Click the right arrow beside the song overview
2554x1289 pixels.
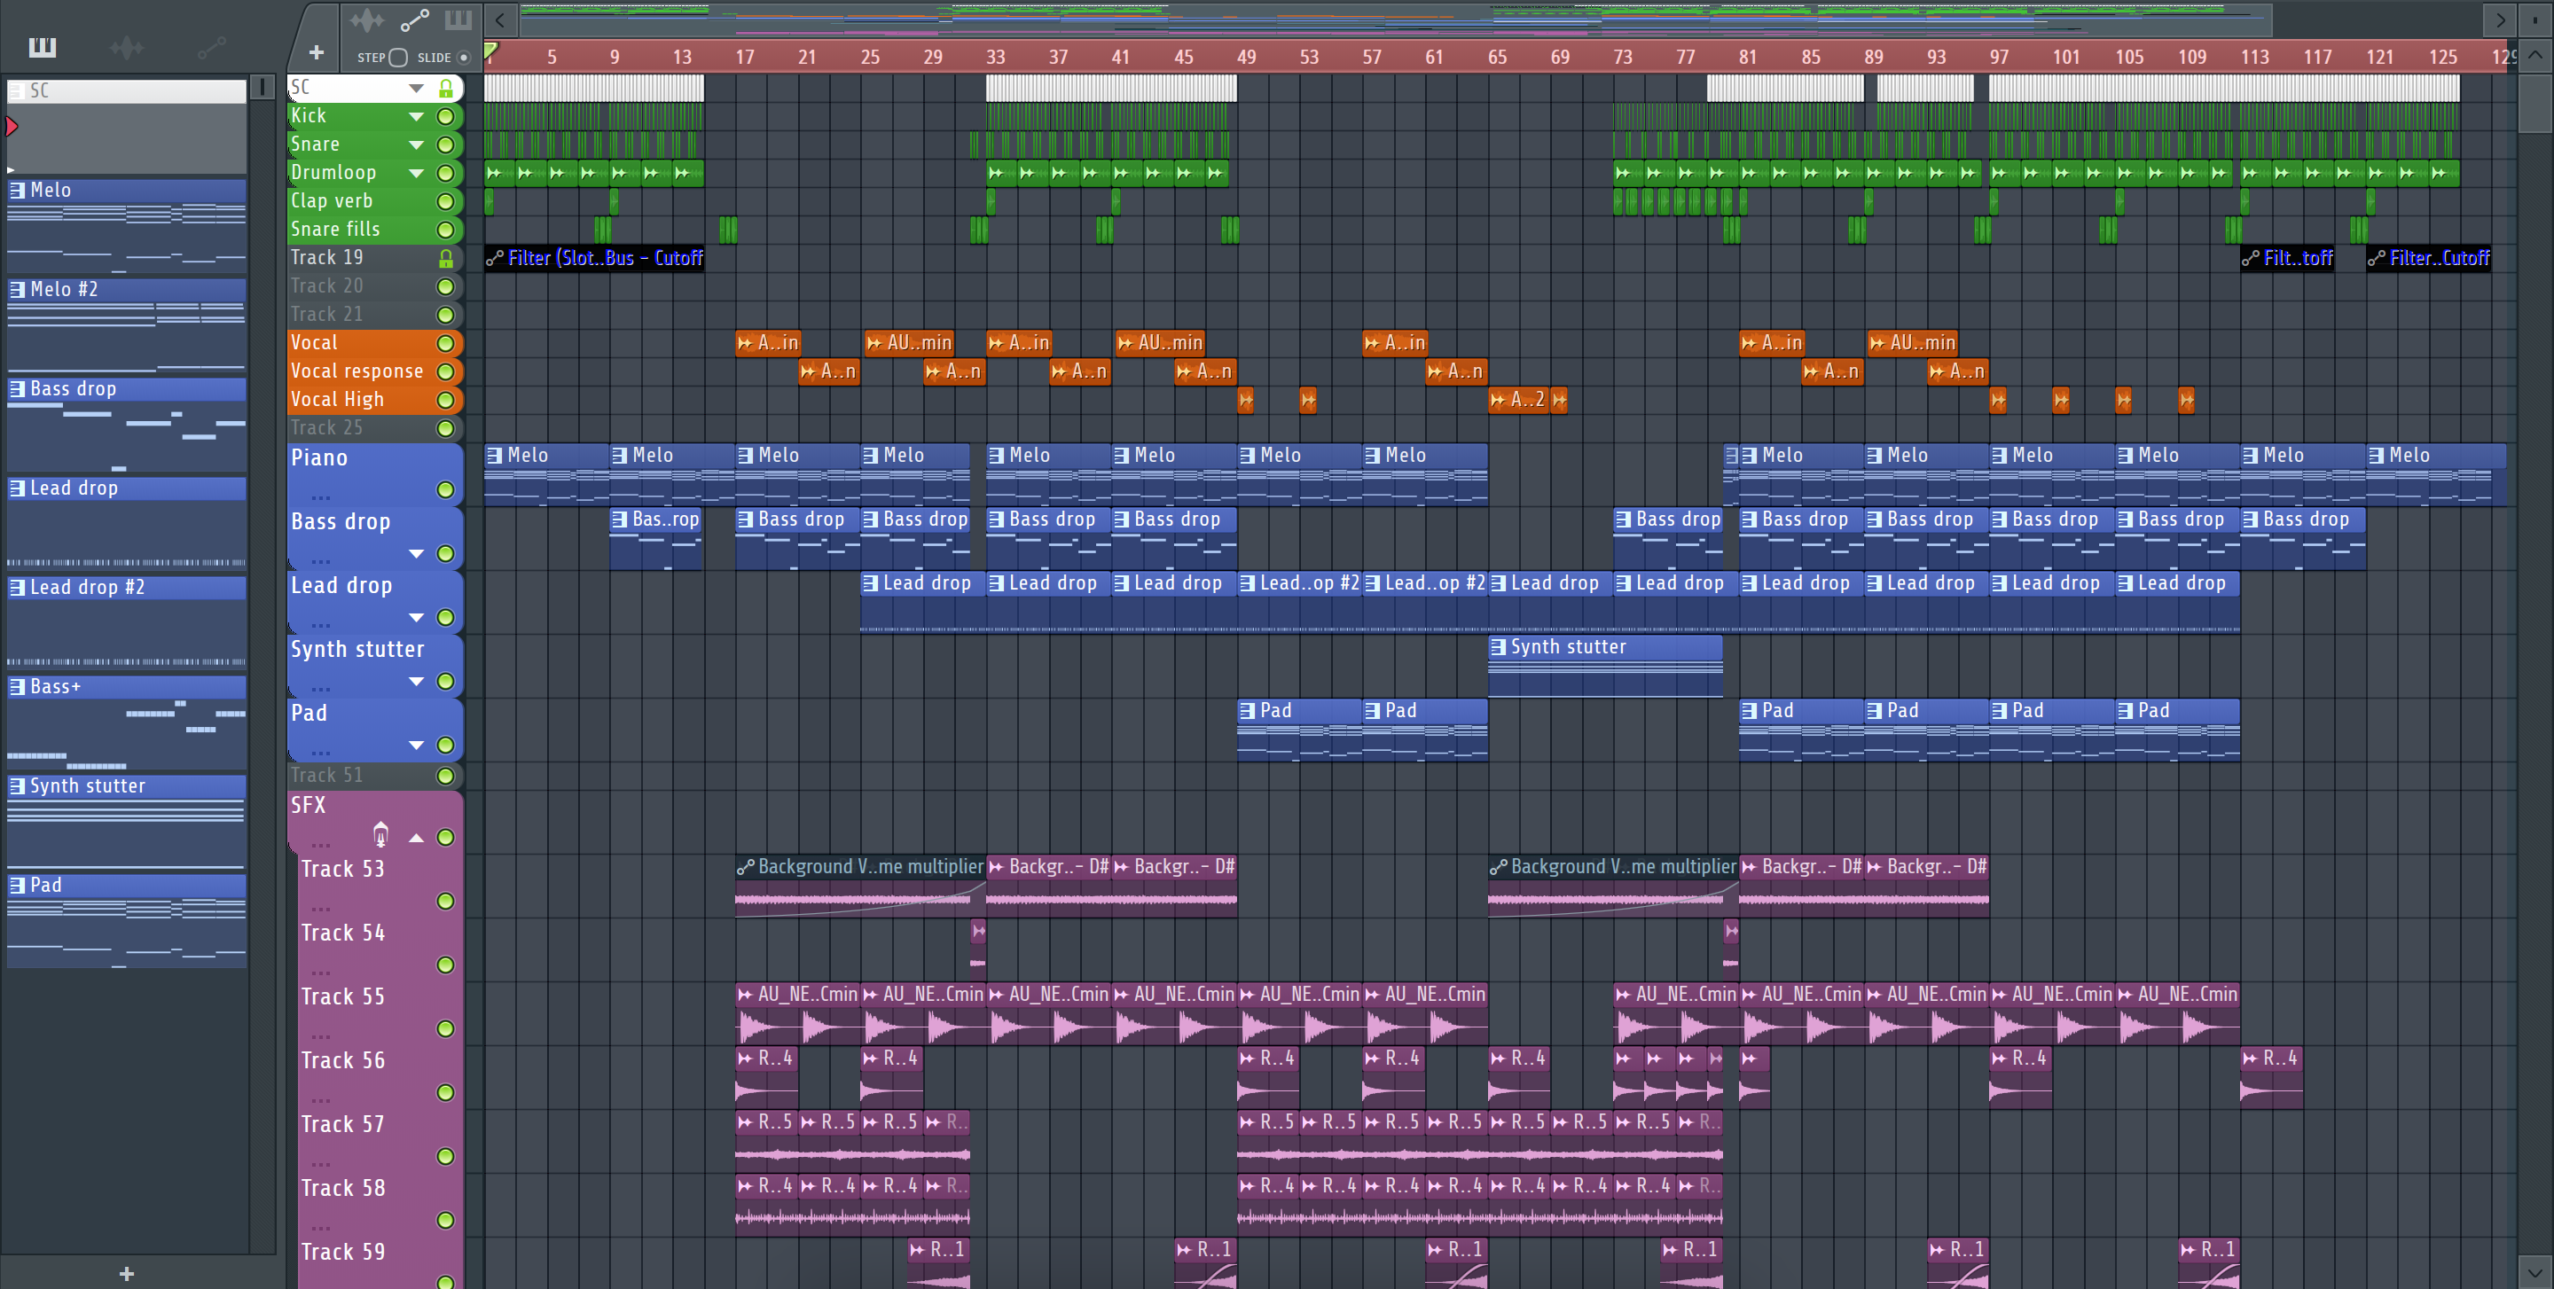(2500, 20)
